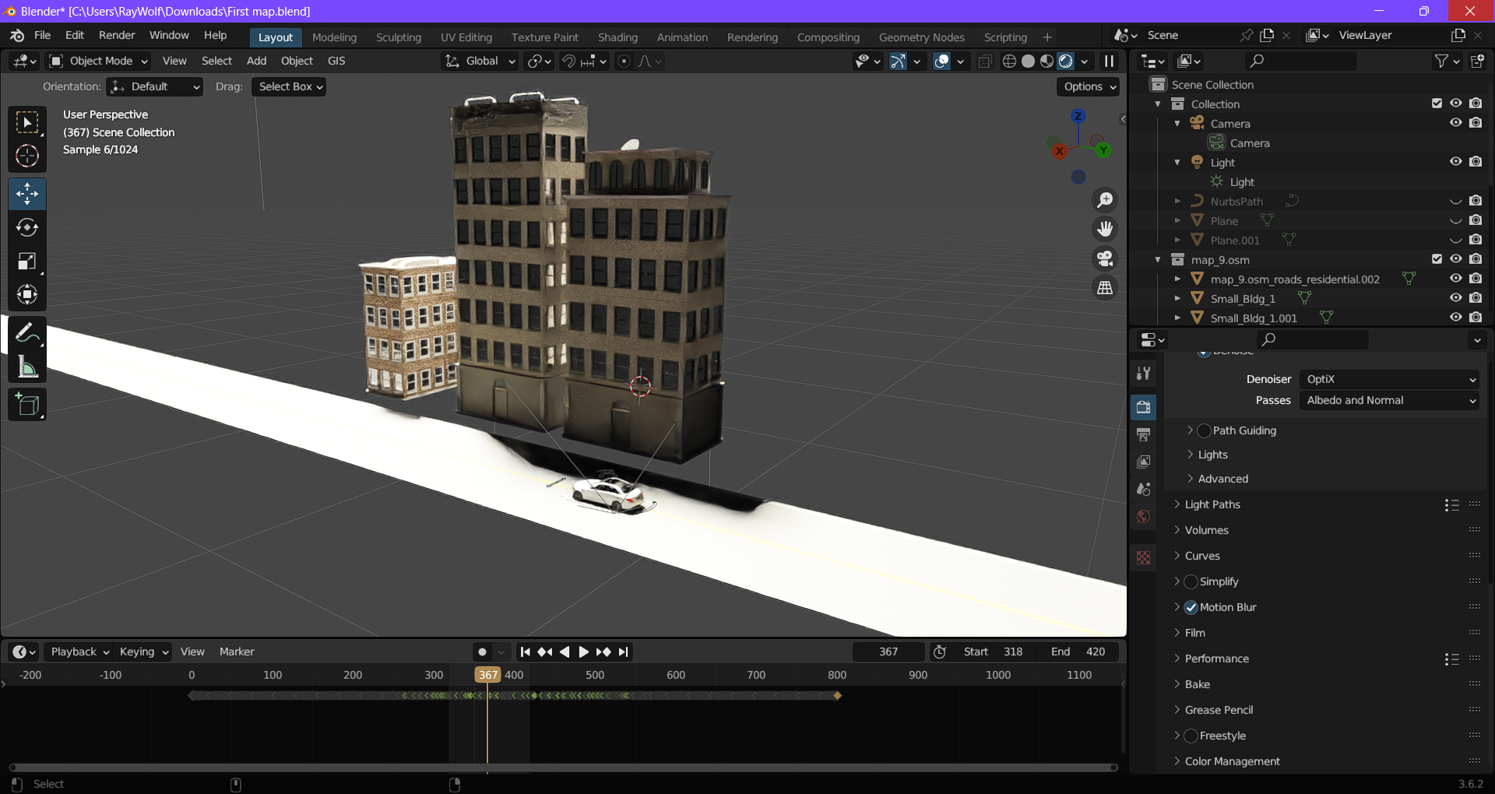Open the Drag Select Box dropdown
Screen dimensions: 1495x794
click(288, 86)
